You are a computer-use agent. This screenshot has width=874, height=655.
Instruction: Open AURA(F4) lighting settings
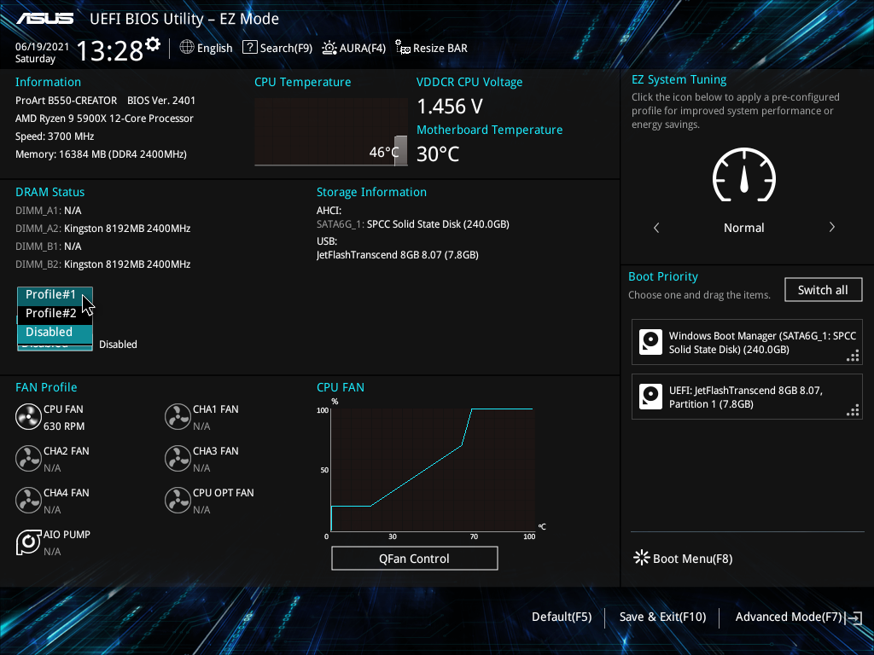tap(353, 48)
